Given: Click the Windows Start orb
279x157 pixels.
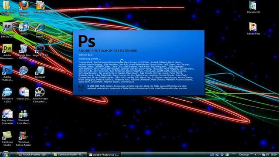Looking at the screenshot, I should click(x=6, y=154).
